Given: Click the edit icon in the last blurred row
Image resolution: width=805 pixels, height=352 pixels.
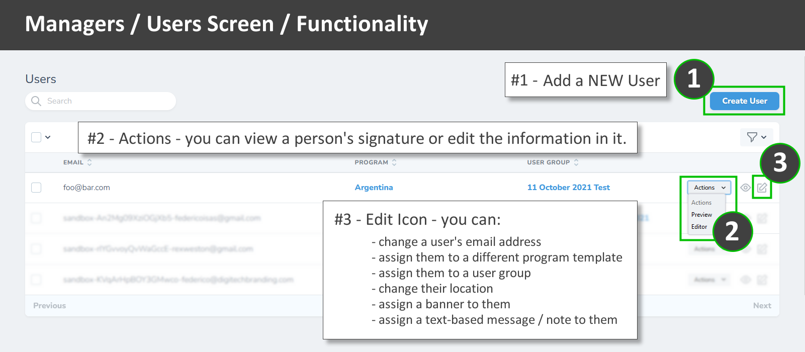Looking at the screenshot, I should (x=762, y=280).
